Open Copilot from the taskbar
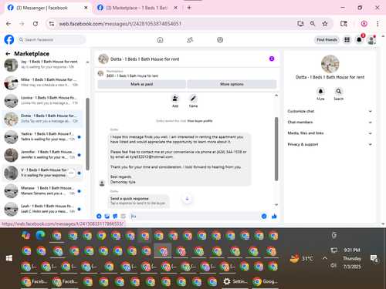The width and height of the screenshot is (386, 289). (26, 235)
